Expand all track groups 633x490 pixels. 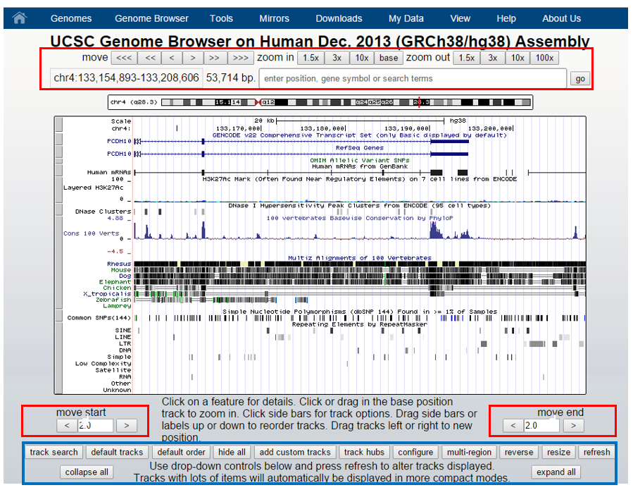tap(556, 472)
